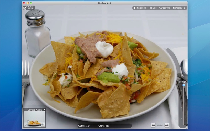Open the Camera Angle thumbnail preview
210x131 pixels.
(x=34, y=119)
